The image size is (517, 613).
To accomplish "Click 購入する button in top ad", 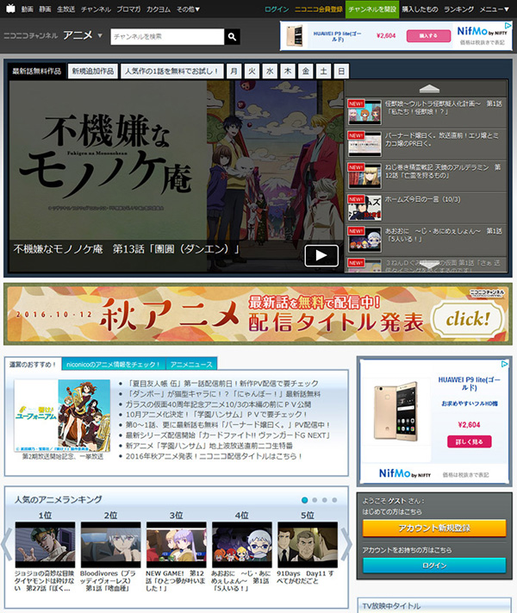I will point(429,35).
